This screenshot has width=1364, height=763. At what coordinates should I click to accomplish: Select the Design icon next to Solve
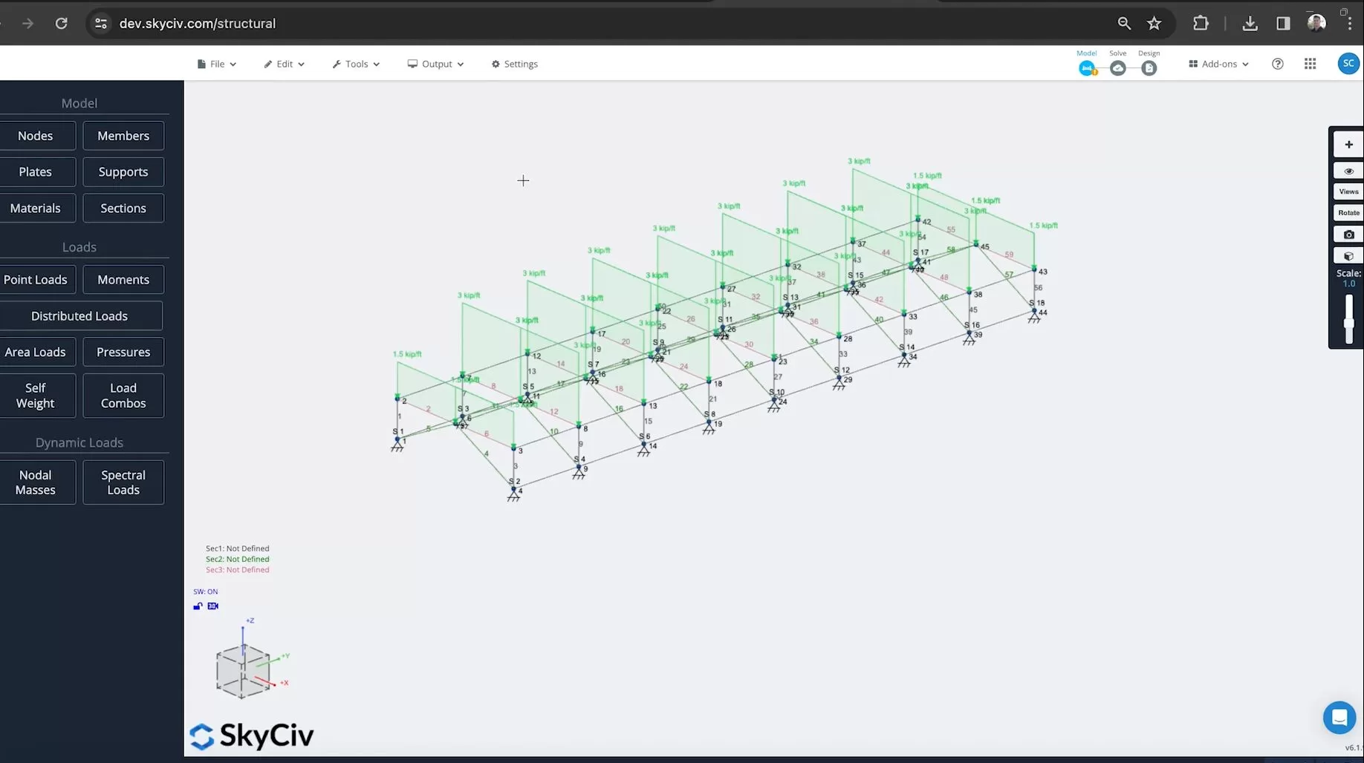click(x=1149, y=68)
